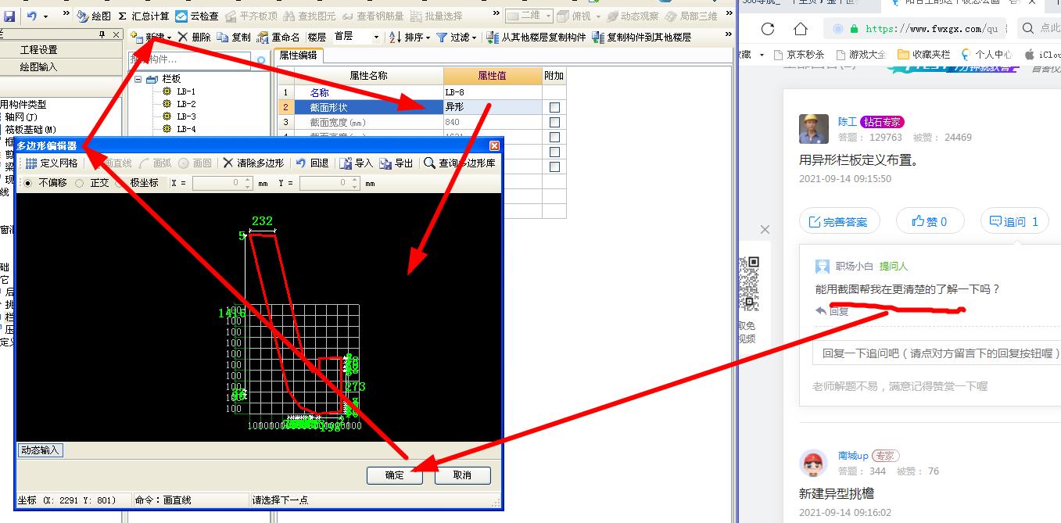
Task: Click 查询多边形库 query library tool
Action: (459, 163)
